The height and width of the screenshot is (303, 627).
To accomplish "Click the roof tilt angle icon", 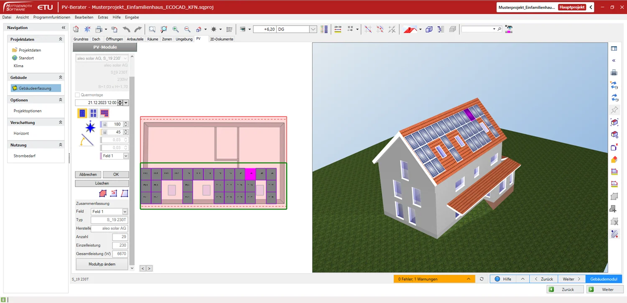I will 87,141.
